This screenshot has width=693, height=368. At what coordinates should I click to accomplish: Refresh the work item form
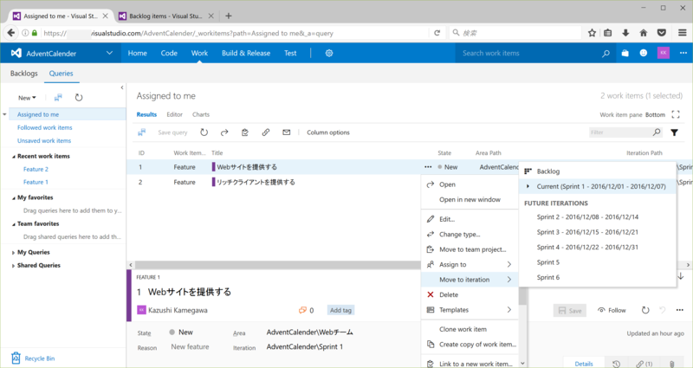[645, 310]
